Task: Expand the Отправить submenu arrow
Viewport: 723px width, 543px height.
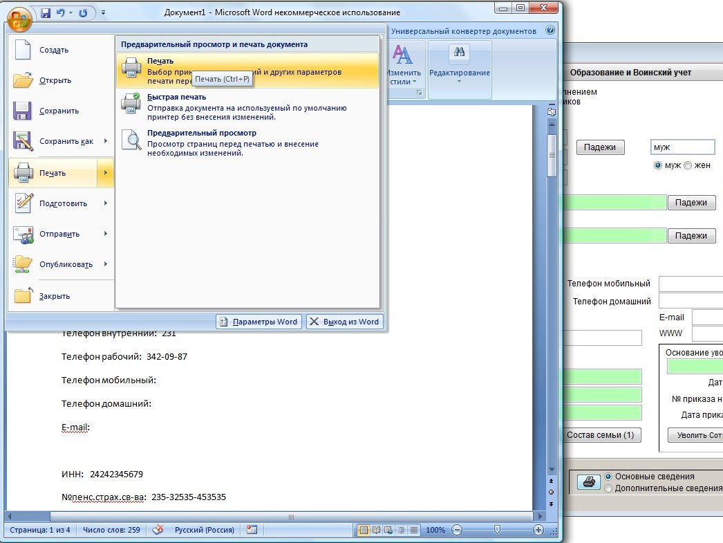Action: pyautogui.click(x=106, y=234)
